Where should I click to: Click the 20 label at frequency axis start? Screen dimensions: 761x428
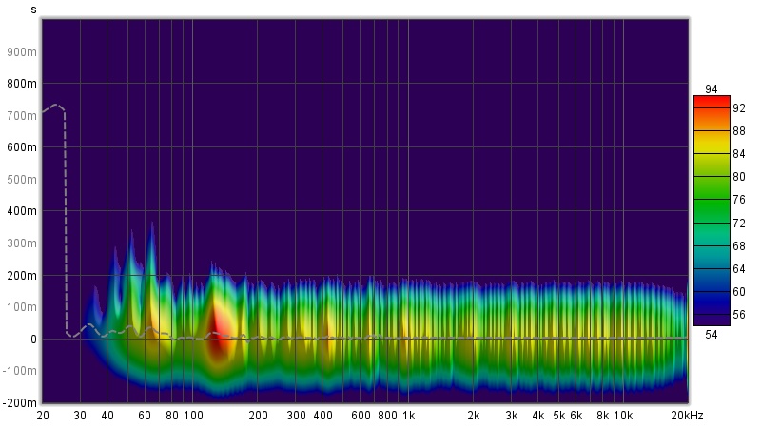[43, 417]
